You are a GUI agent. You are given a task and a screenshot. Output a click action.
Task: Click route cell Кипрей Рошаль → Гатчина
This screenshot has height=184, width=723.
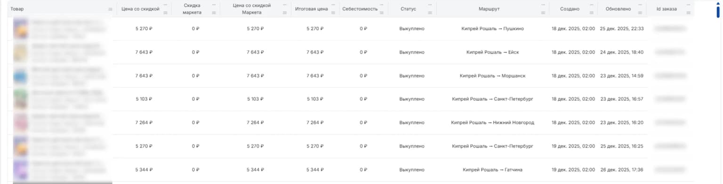tap(492, 169)
